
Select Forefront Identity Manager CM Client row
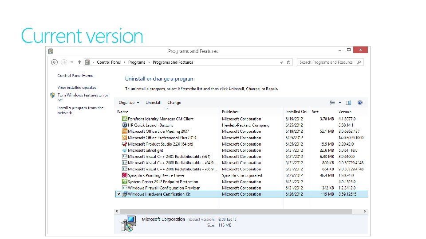tap(241, 119)
